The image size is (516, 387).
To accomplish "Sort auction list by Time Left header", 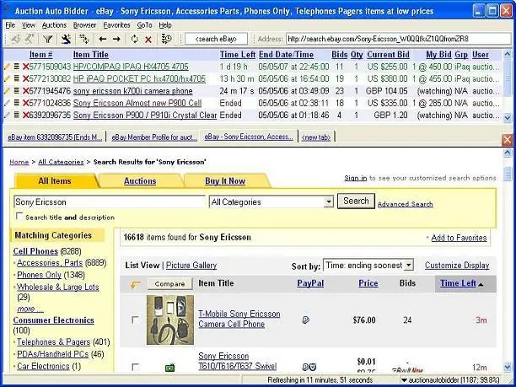I will (237, 55).
